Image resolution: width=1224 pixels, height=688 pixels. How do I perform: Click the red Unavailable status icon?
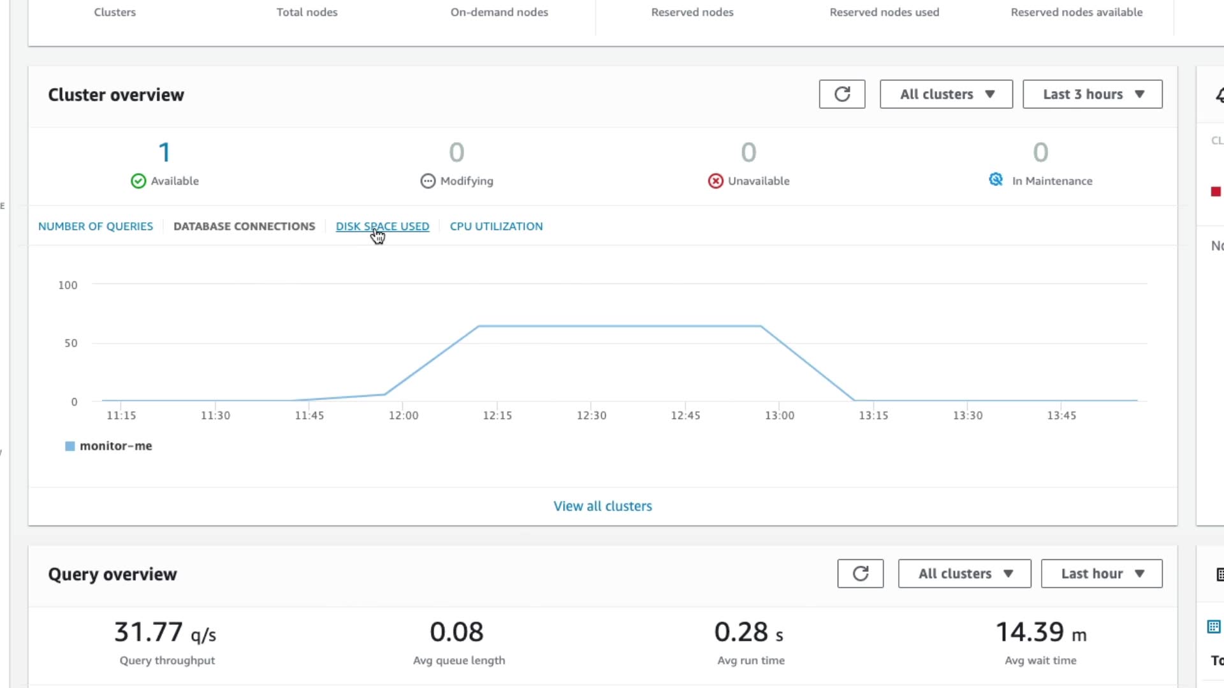pos(715,181)
